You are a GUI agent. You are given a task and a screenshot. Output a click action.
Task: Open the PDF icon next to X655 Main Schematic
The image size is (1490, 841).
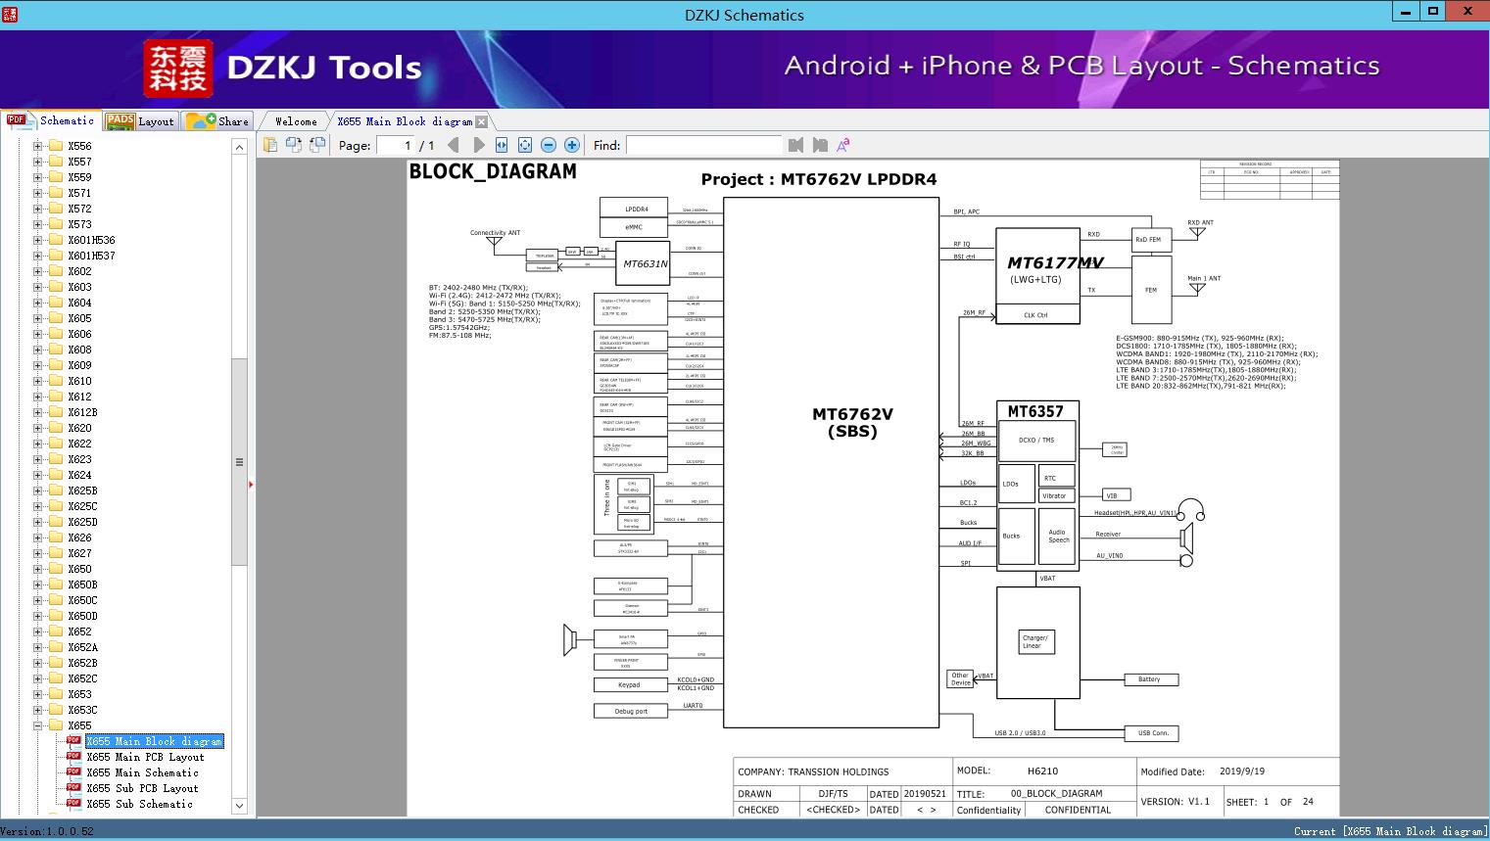pos(73,772)
